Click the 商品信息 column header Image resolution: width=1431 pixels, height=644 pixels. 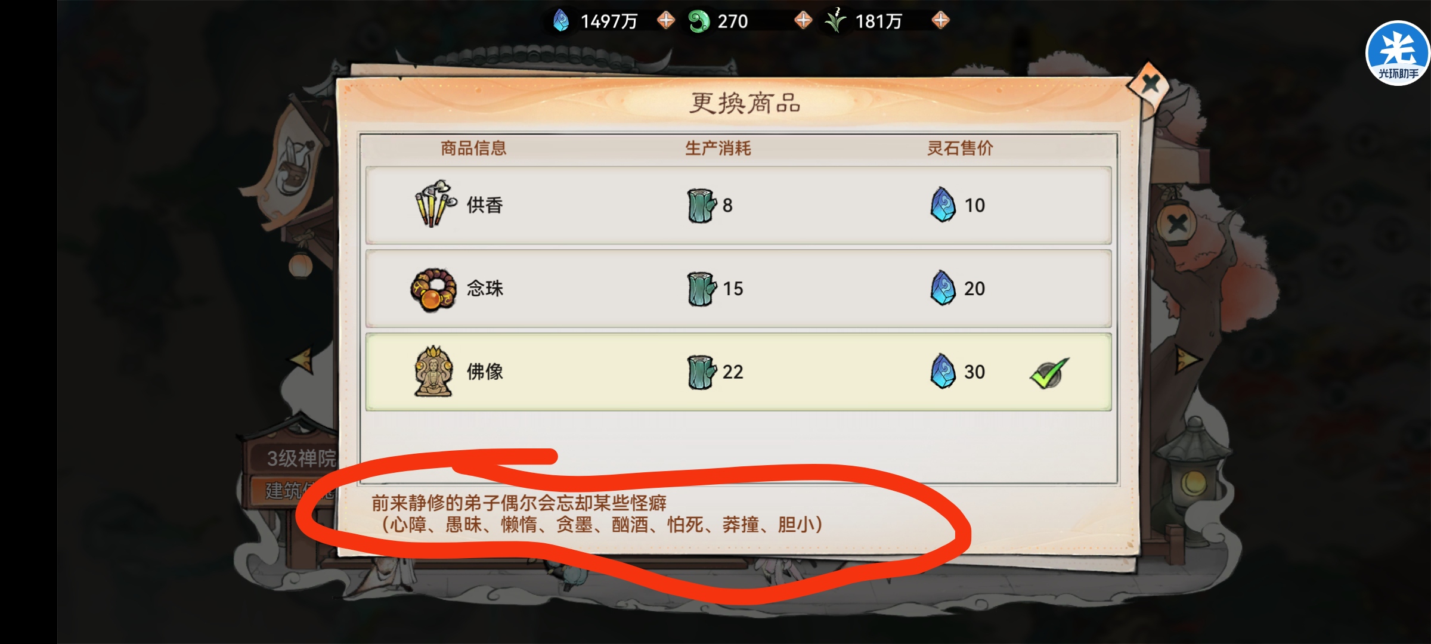pos(473,148)
